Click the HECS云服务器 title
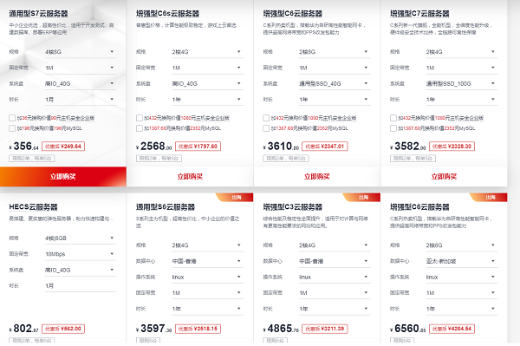 point(33,207)
